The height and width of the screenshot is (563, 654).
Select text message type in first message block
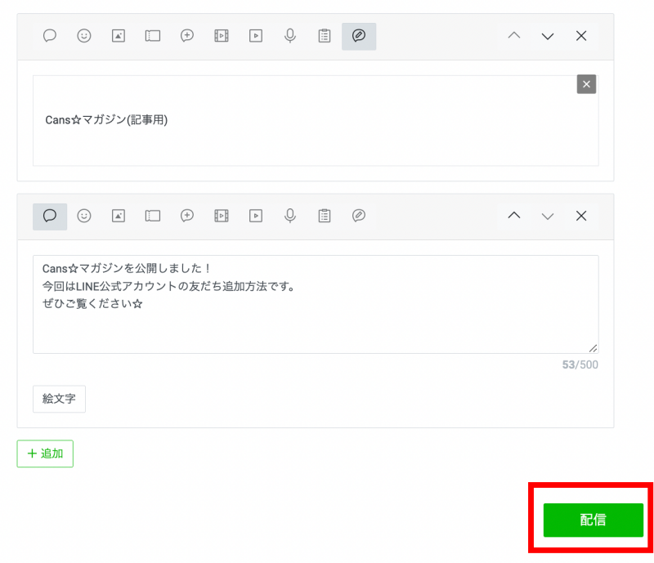50,36
